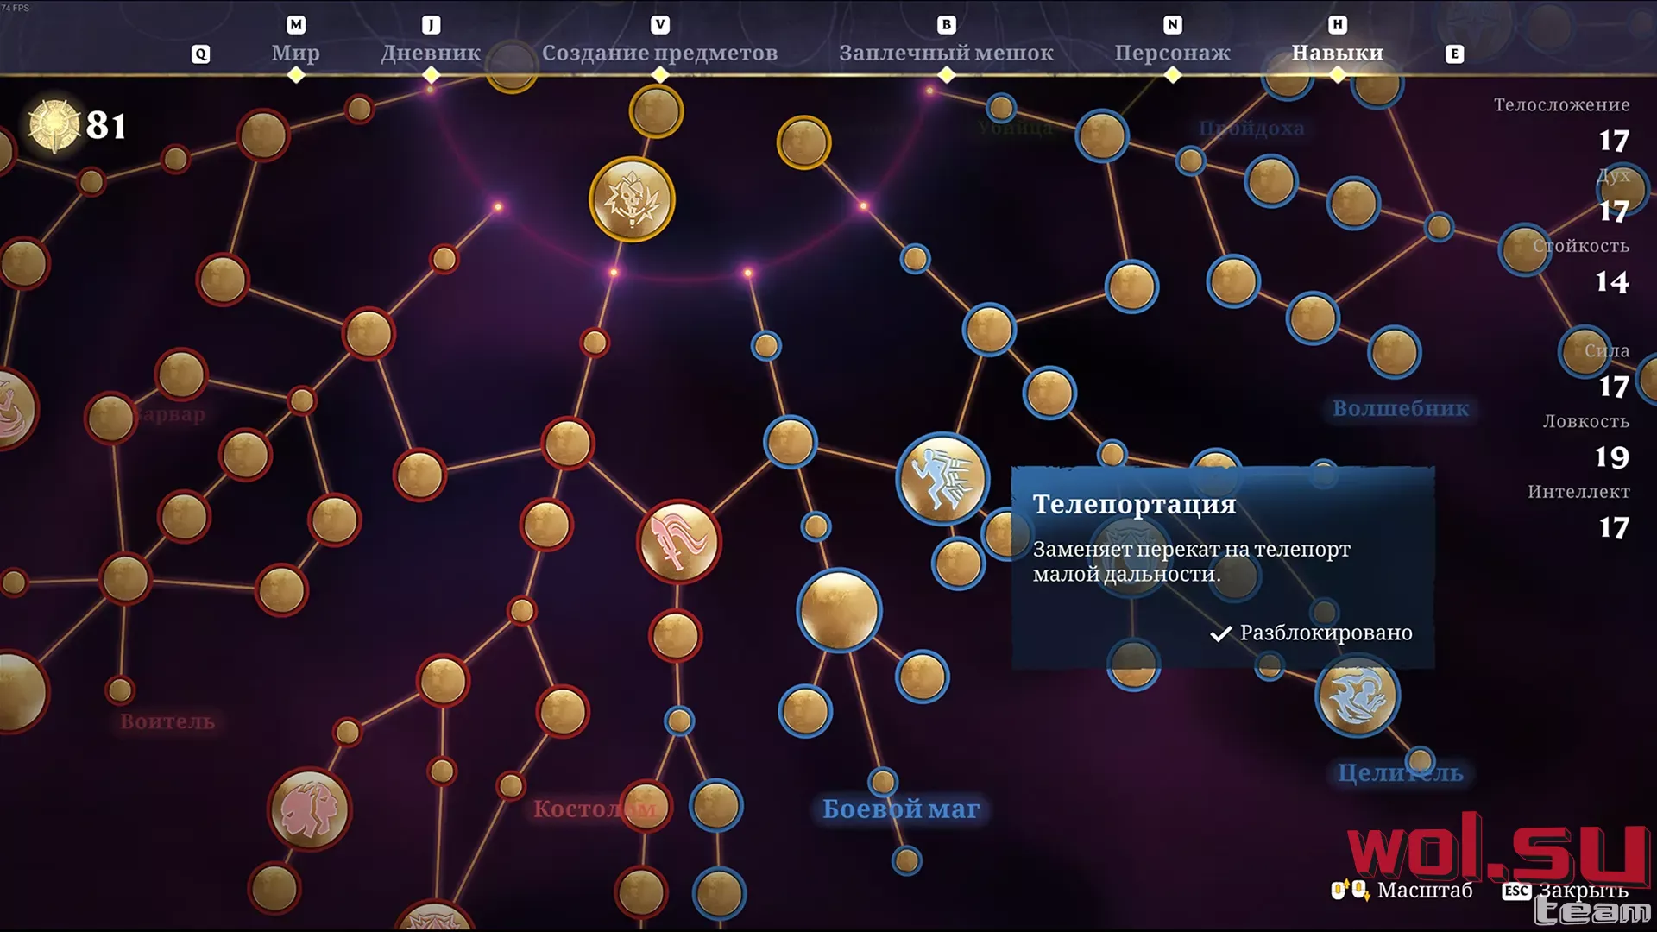Select the red sword skill node
This screenshot has height=932, width=1657.
tap(679, 542)
